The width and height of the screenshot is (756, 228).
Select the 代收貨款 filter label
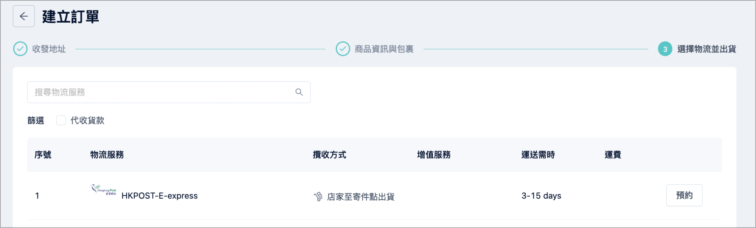coord(87,120)
